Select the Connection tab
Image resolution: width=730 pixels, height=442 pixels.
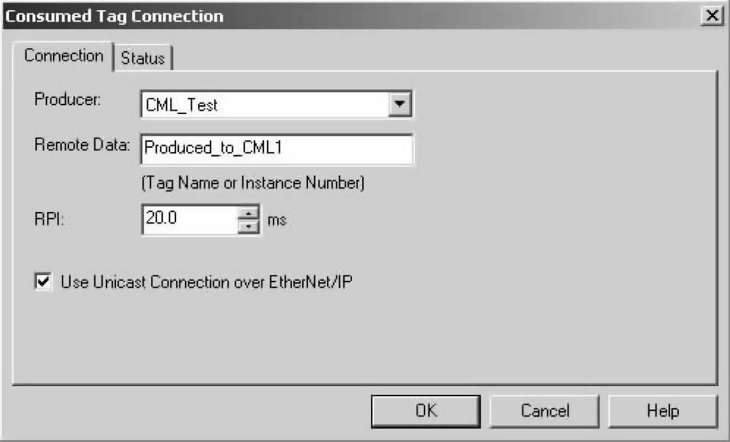(x=63, y=56)
